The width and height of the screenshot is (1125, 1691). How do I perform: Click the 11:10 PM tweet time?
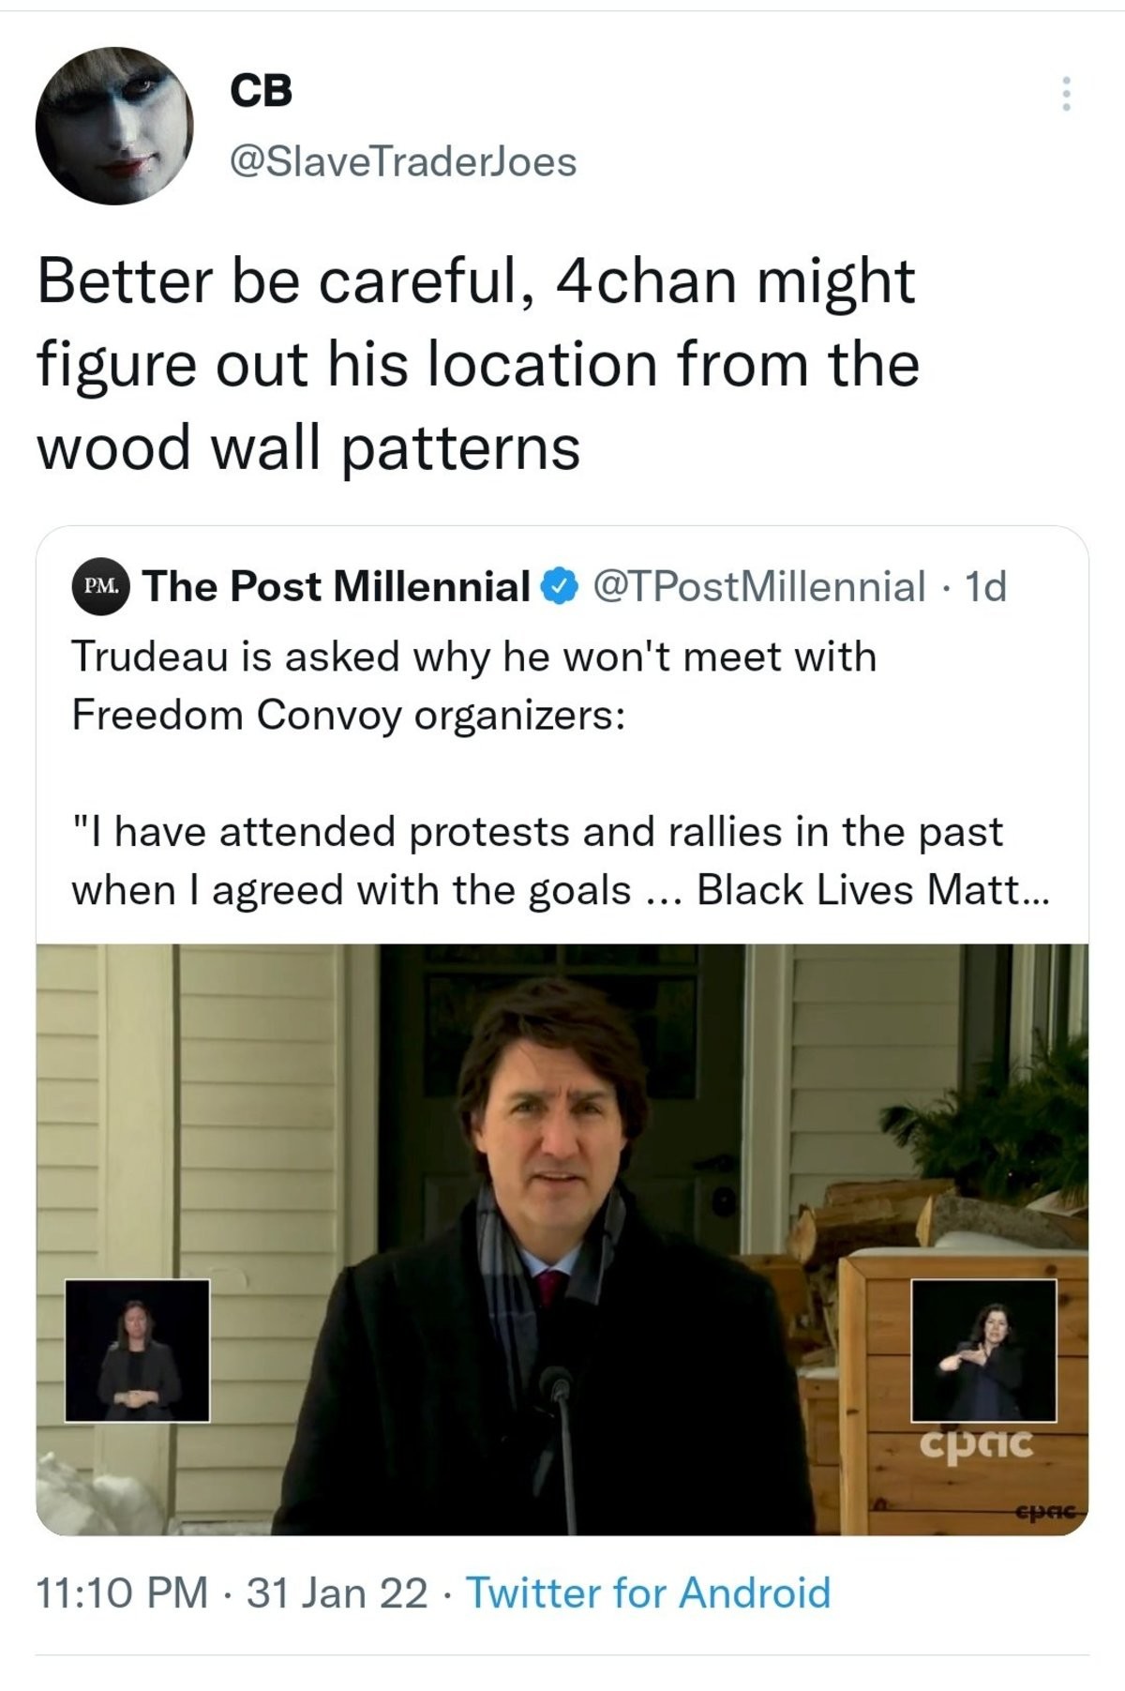coord(122,1593)
